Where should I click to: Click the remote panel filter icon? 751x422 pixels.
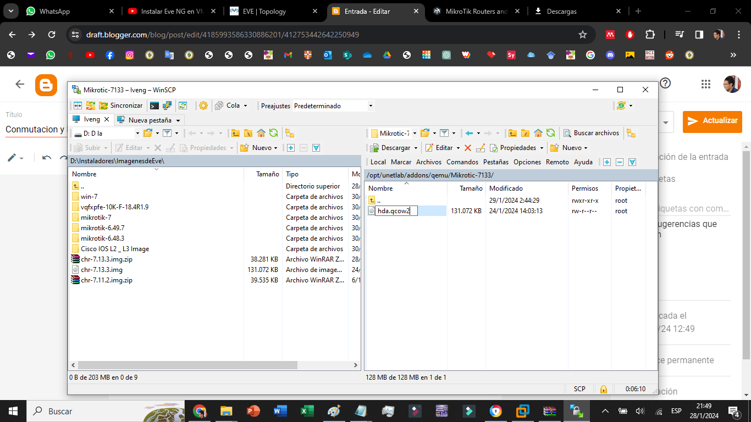(444, 133)
